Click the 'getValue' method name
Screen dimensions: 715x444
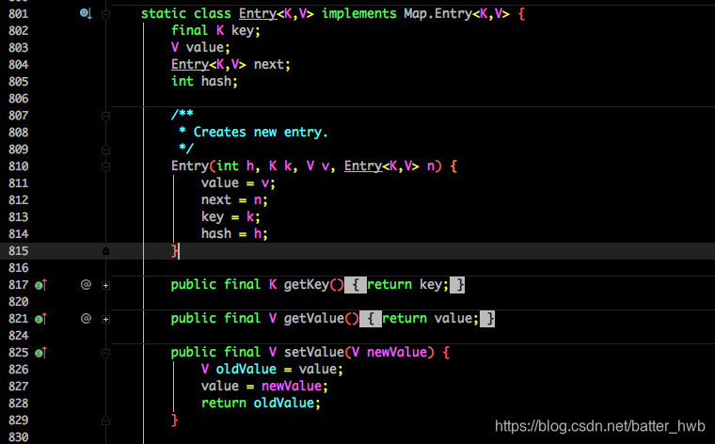[x=313, y=319]
